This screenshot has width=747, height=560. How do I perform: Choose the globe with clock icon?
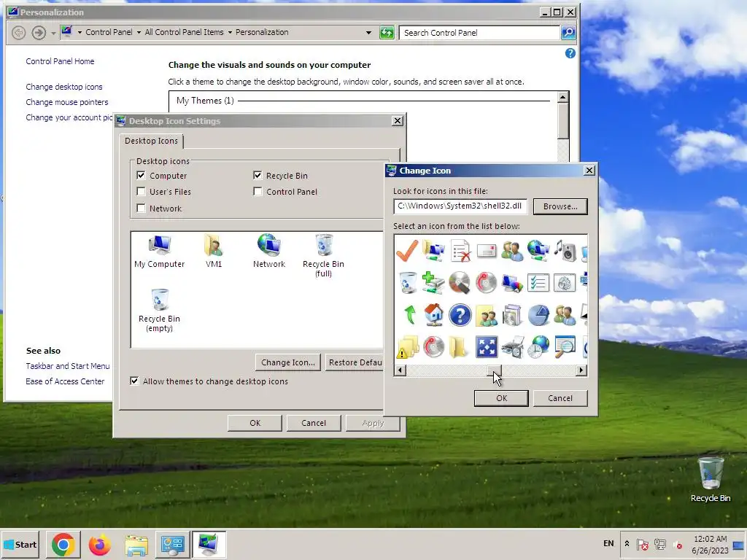(x=538, y=347)
